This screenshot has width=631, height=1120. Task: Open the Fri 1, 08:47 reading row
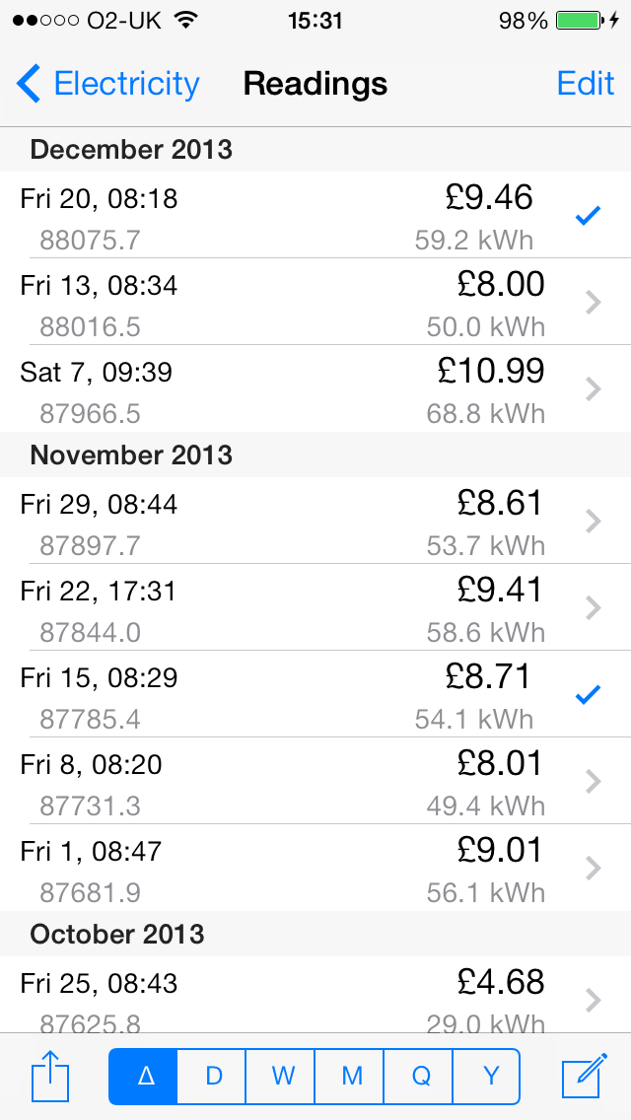296,869
